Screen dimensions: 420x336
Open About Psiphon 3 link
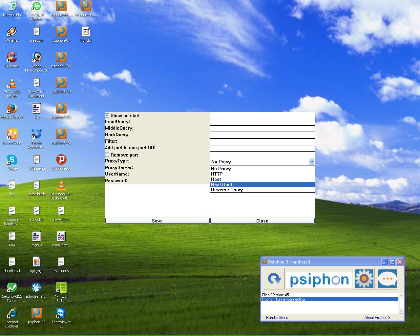pyautogui.click(x=377, y=318)
